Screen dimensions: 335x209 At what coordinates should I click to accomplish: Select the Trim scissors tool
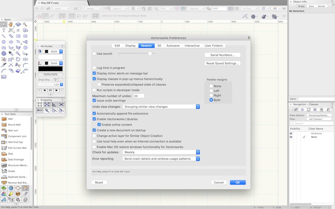18,65
